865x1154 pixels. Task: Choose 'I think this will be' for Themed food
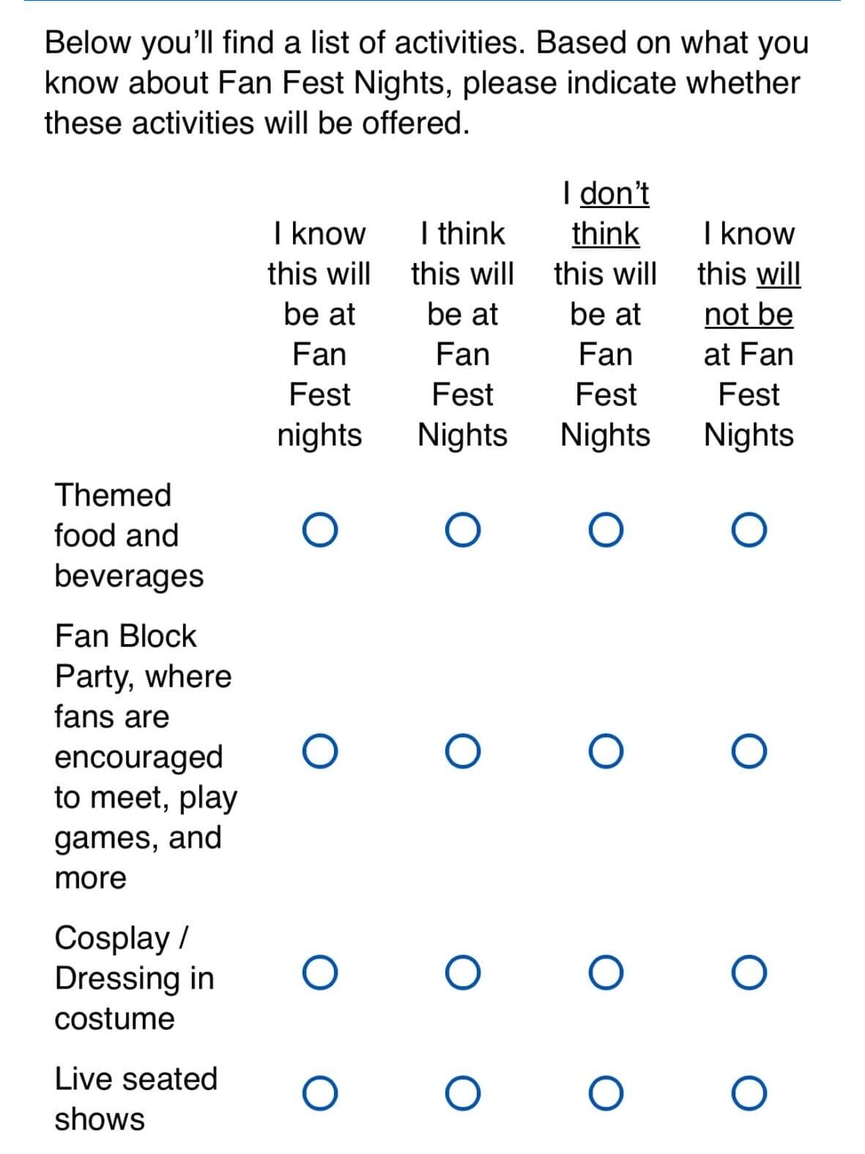[462, 530]
